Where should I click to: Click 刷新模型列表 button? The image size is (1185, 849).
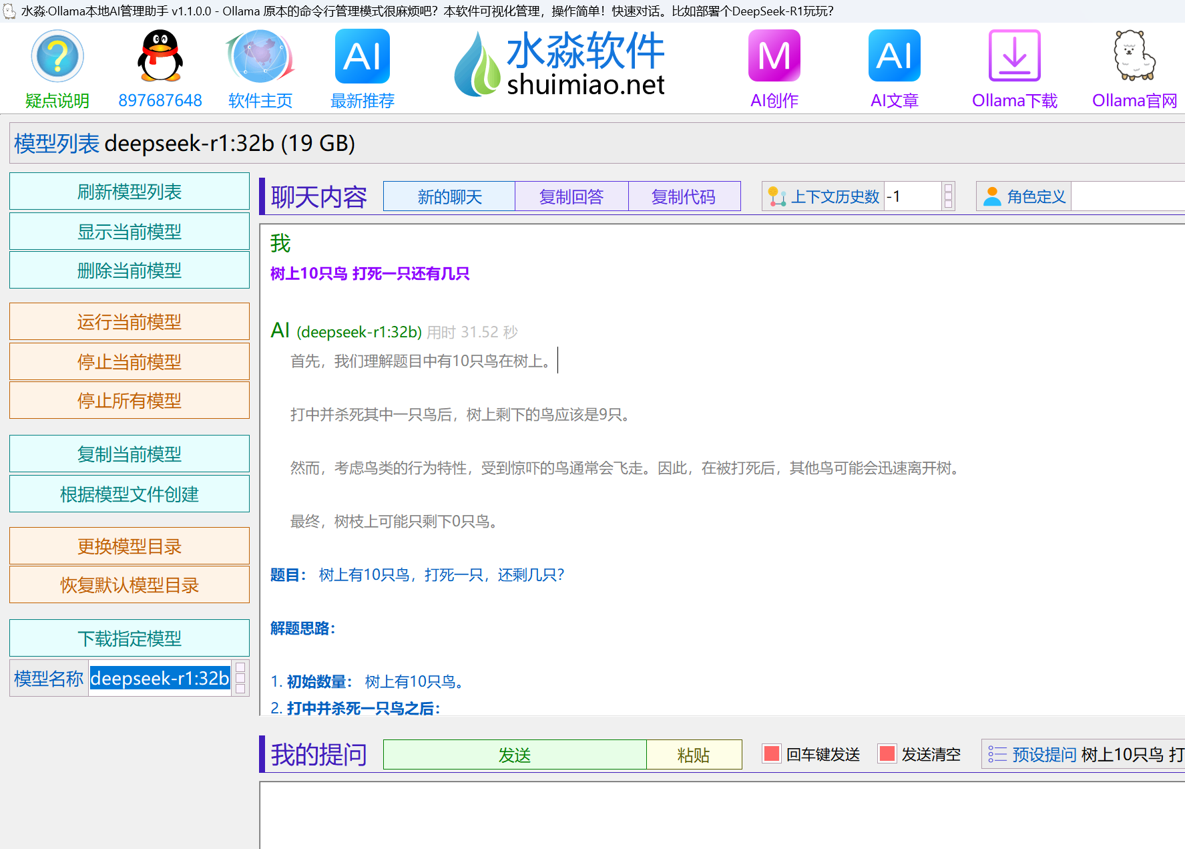[130, 192]
